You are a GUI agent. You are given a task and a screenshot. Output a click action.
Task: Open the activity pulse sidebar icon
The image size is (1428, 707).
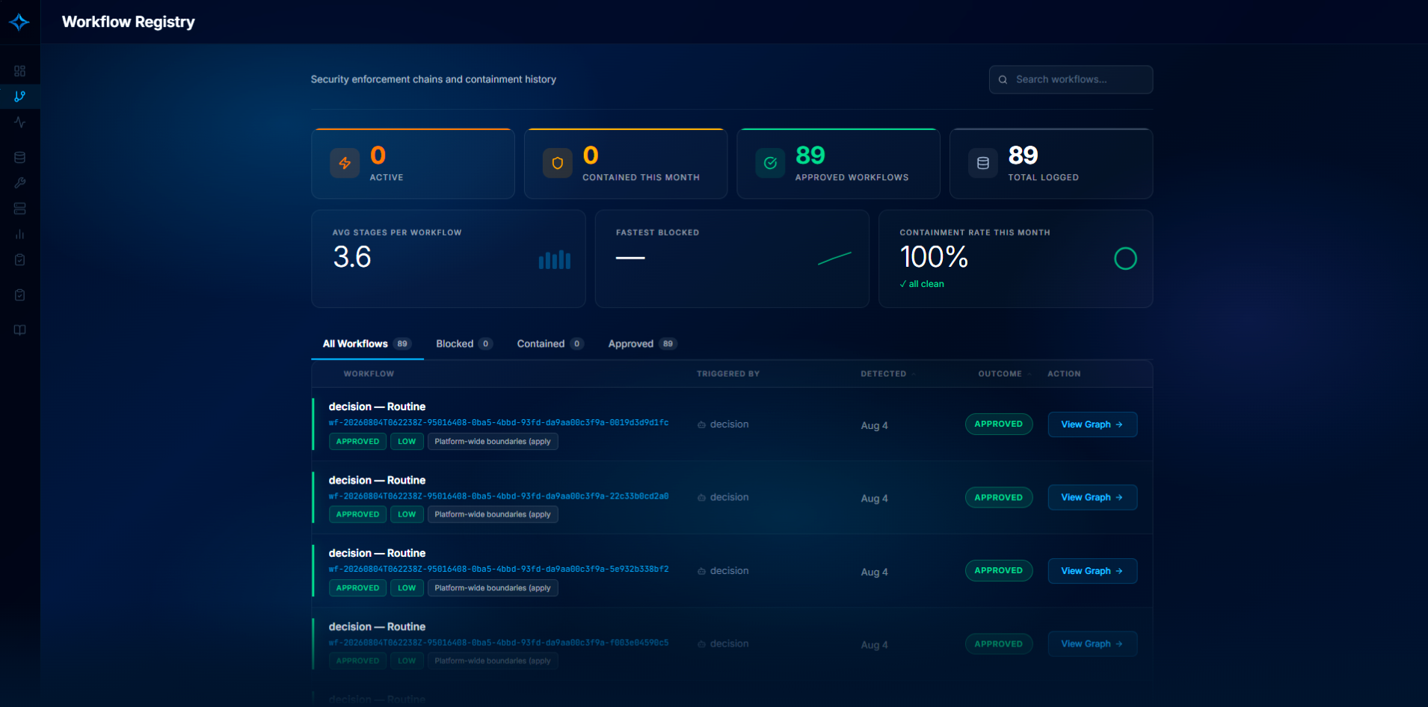20,122
